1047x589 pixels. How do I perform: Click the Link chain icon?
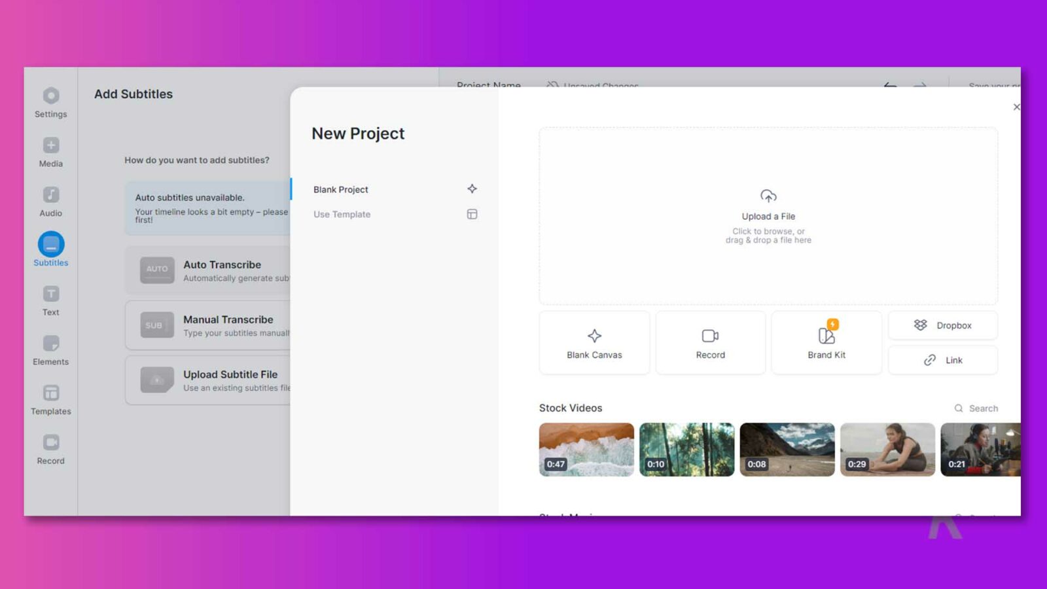(929, 360)
